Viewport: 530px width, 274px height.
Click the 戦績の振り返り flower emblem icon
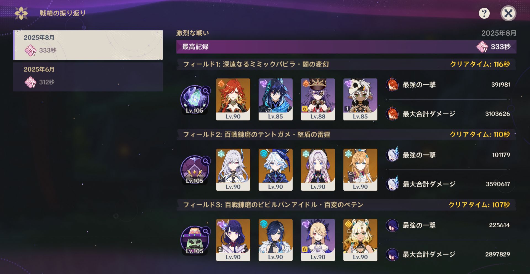[x=21, y=13]
